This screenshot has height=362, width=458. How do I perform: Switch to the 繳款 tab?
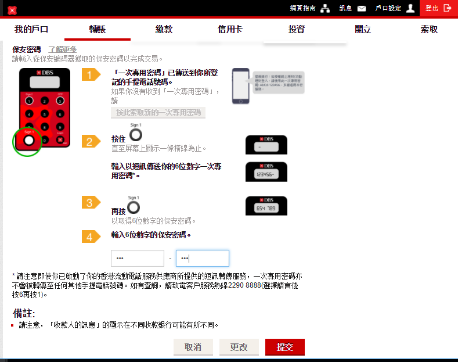[164, 30]
